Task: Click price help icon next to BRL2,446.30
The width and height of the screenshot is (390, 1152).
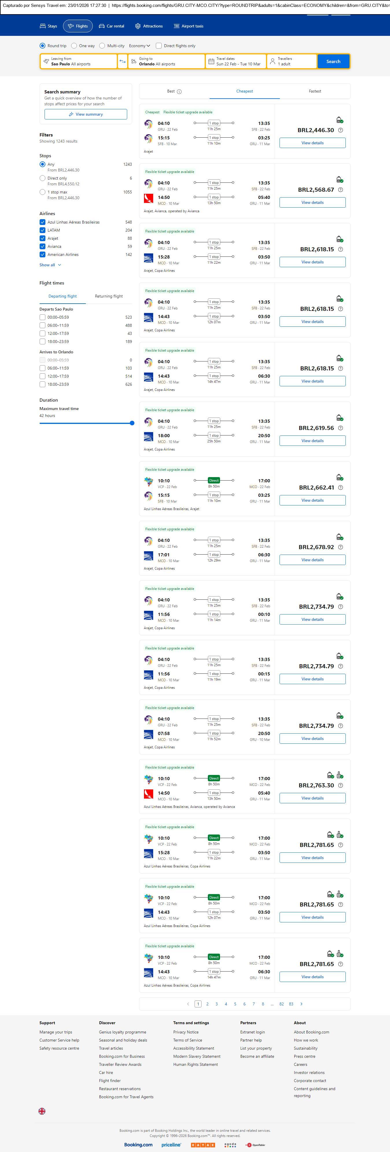Action: 340,130
